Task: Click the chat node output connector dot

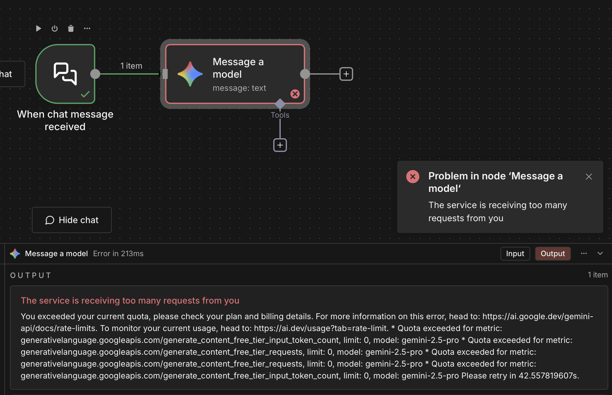Action: (95, 74)
